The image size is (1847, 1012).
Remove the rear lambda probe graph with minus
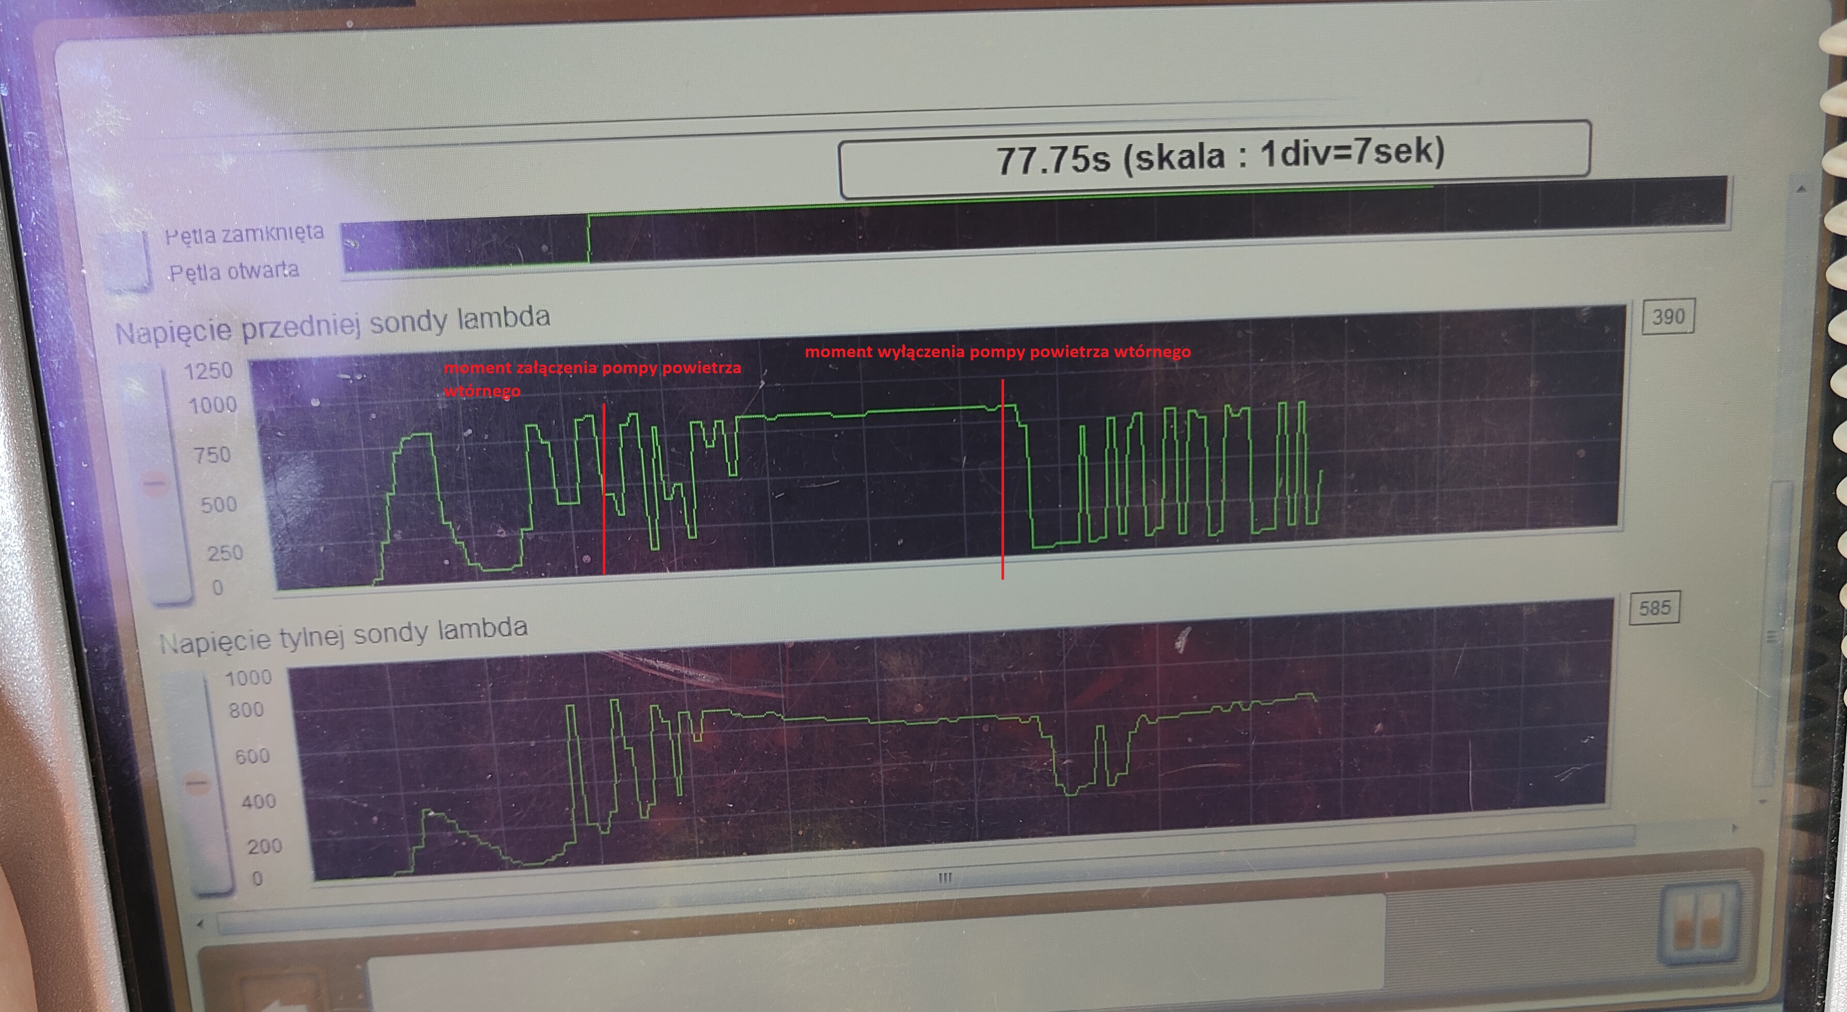[x=197, y=783]
